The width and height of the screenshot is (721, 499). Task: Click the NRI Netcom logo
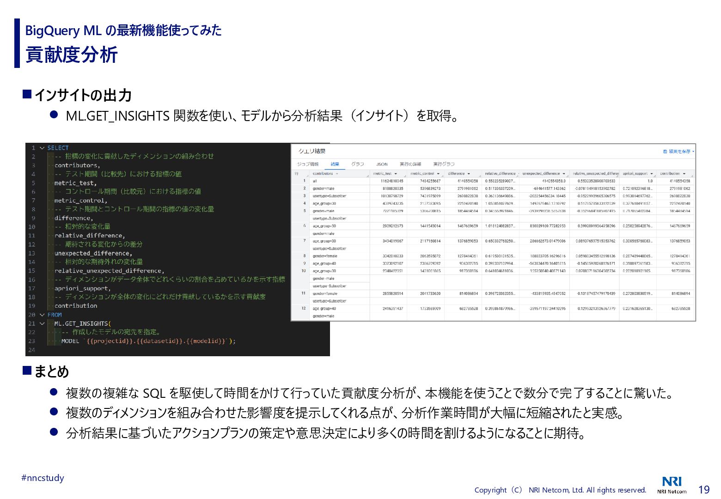672,485
